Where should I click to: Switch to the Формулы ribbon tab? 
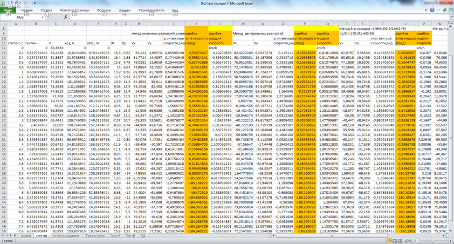coord(103,10)
